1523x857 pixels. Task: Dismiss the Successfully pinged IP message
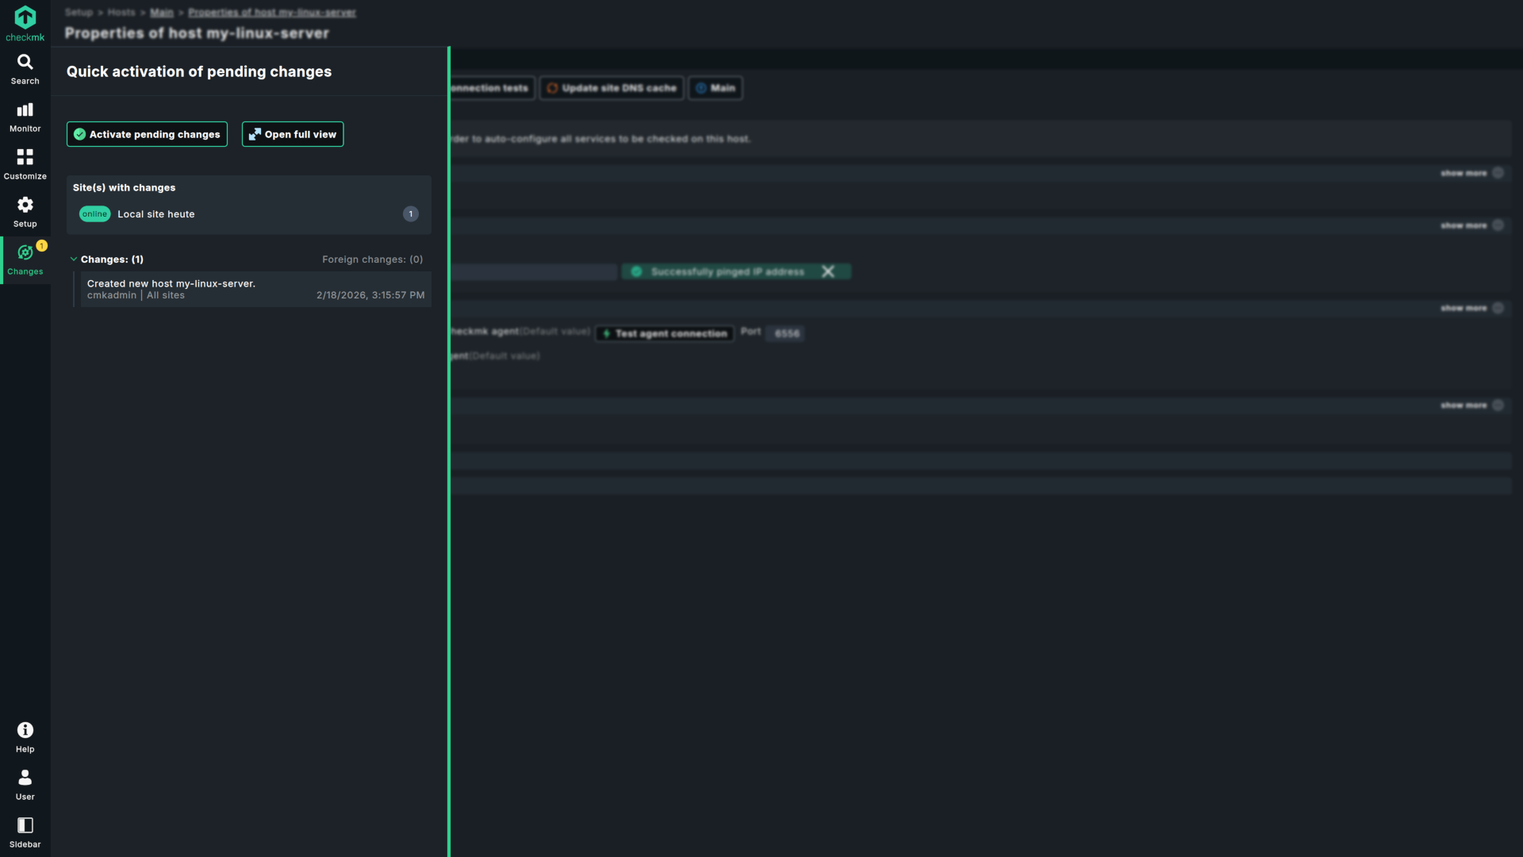(827, 271)
